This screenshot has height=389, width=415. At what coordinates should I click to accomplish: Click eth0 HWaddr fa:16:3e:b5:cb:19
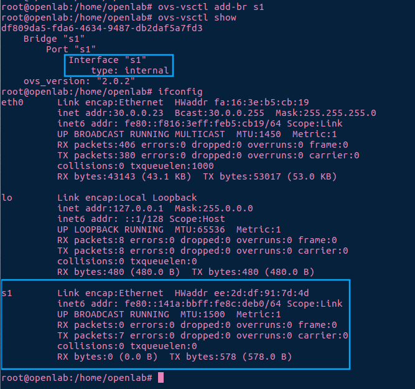(x=241, y=102)
